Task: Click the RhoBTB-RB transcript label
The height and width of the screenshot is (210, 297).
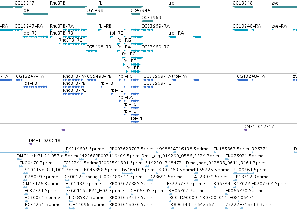Action: [61, 33]
